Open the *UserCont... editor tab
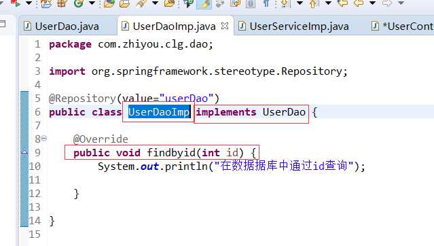The width and height of the screenshot is (434, 246). [402, 27]
